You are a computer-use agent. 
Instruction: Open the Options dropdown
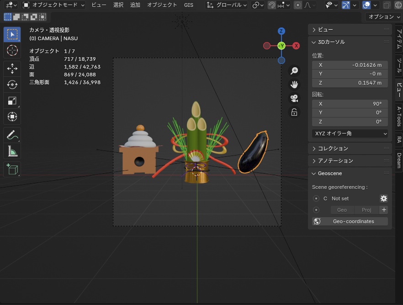384,17
